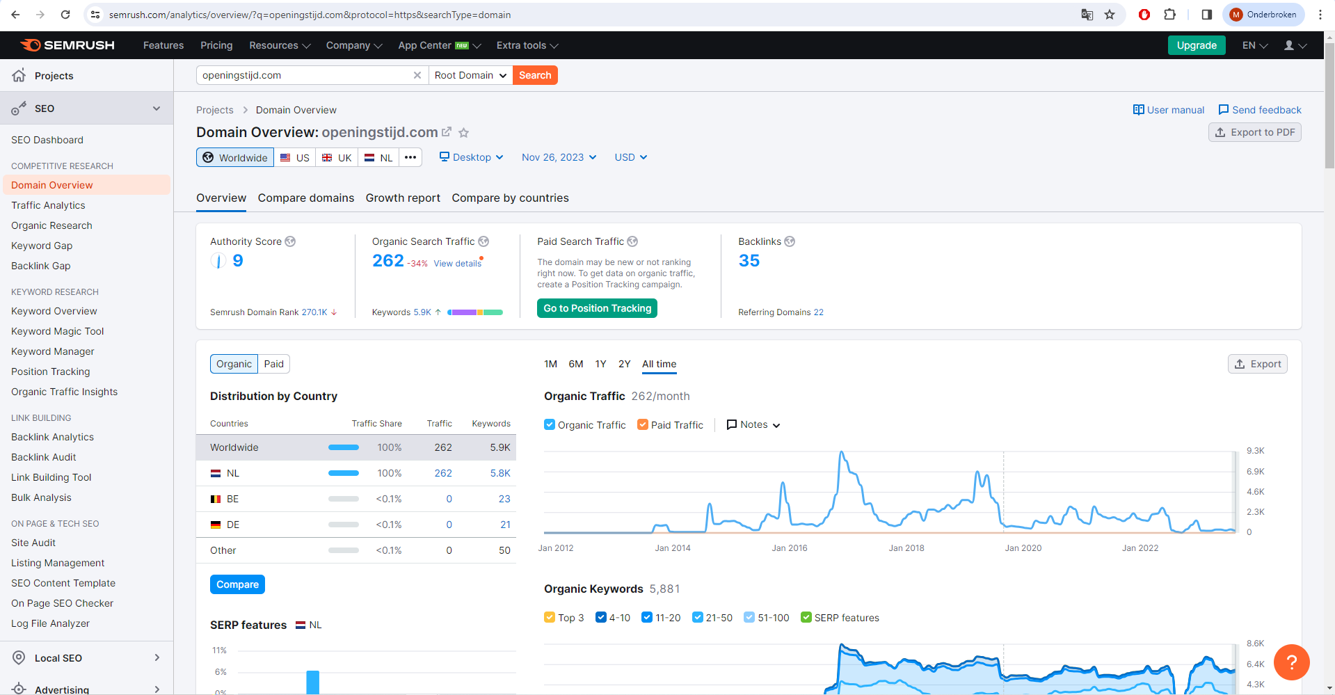Click Go to Position Tracking button
Screen dimensions: 1335x695
pyautogui.click(x=597, y=308)
